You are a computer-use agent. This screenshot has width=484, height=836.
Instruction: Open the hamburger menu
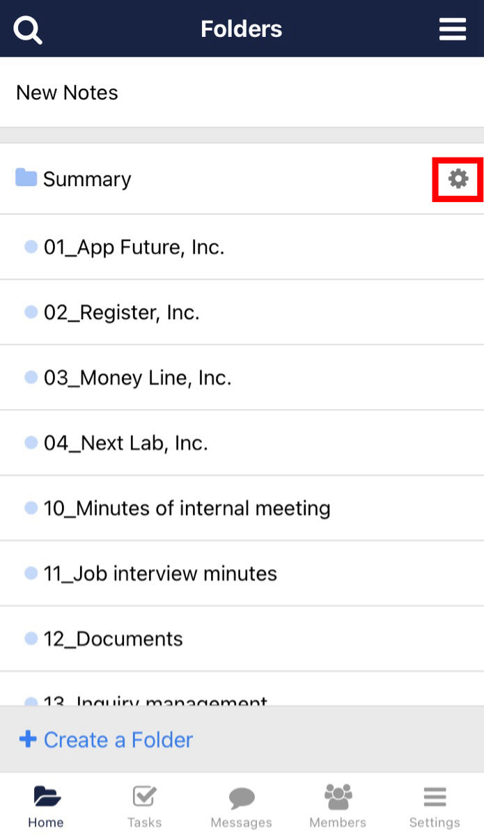pyautogui.click(x=452, y=29)
